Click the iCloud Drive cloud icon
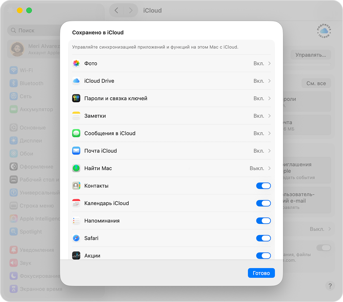 click(76, 81)
